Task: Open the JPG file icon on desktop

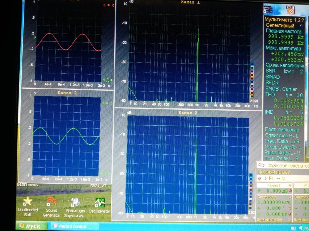Action: click(x=290, y=9)
